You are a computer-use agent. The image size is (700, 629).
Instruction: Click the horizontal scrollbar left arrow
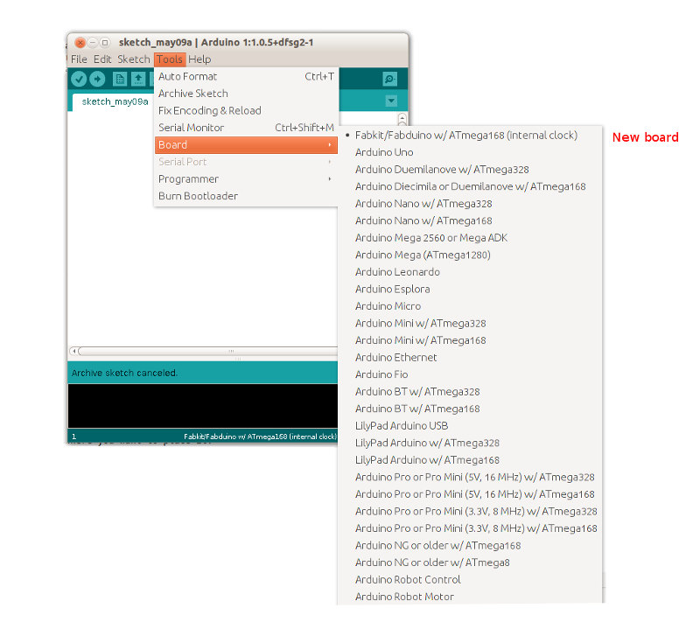(74, 351)
